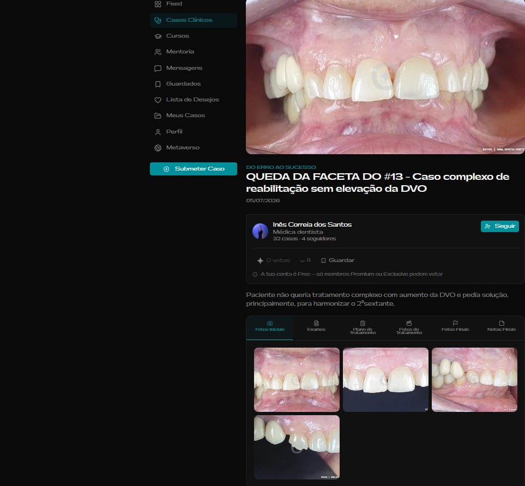Open Mentoria people icon

[x=158, y=52]
